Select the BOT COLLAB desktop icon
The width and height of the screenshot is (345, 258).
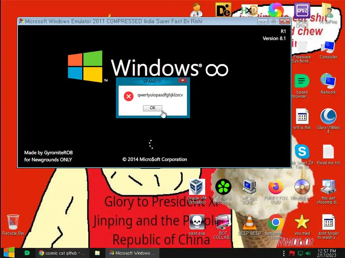click(x=223, y=227)
